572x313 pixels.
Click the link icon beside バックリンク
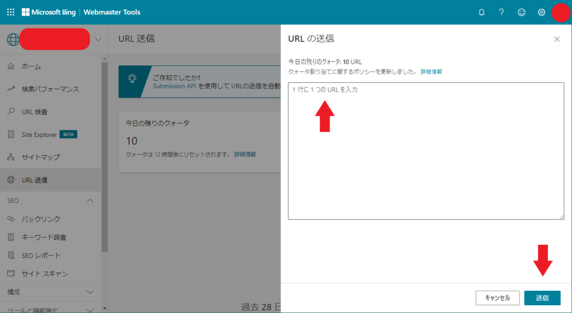11,219
